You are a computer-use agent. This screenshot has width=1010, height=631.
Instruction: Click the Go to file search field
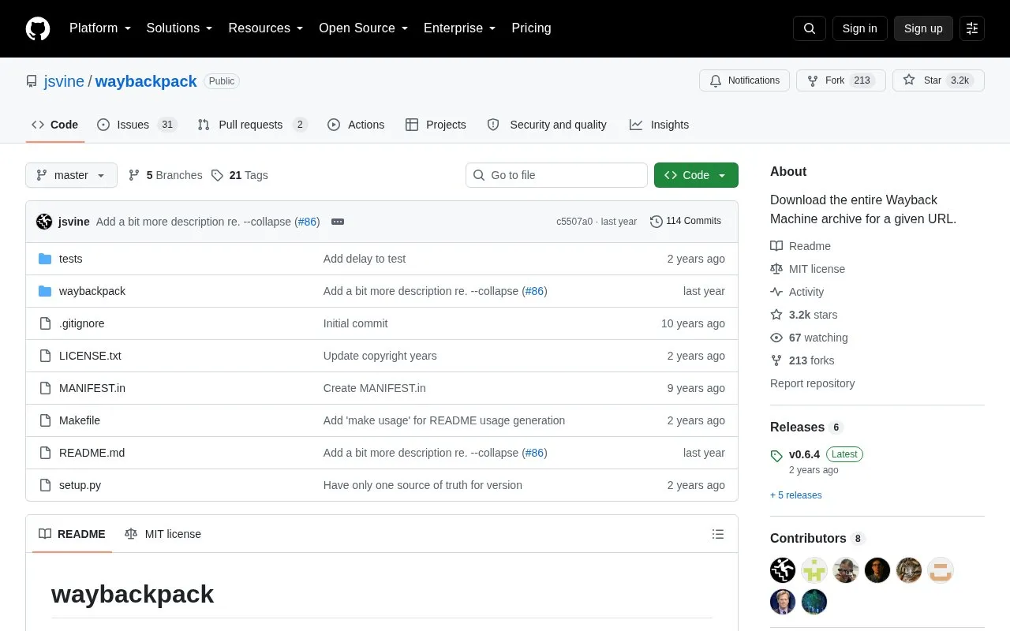point(556,175)
